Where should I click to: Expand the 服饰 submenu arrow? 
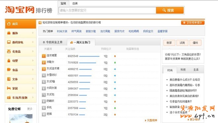pos(33,33)
